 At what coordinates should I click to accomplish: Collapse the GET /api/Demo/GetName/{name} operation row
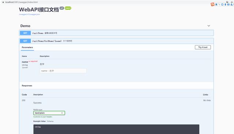pyautogui.click(x=116, y=41)
